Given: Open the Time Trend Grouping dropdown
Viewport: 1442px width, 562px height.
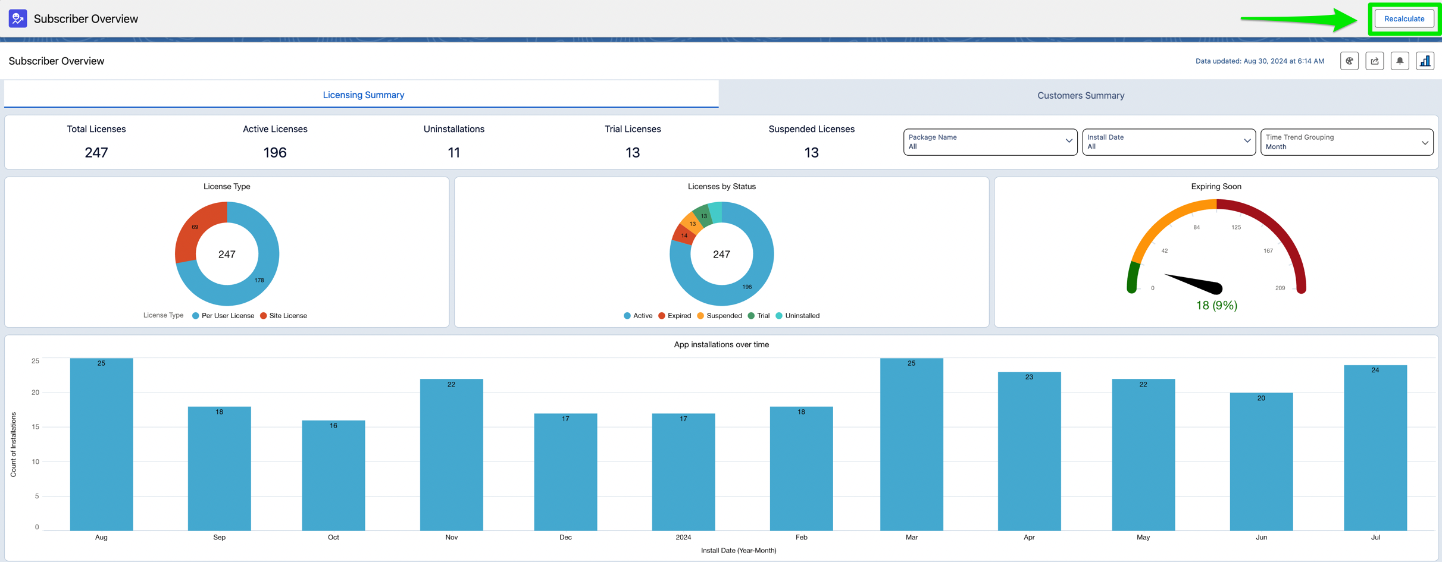Looking at the screenshot, I should [1347, 142].
